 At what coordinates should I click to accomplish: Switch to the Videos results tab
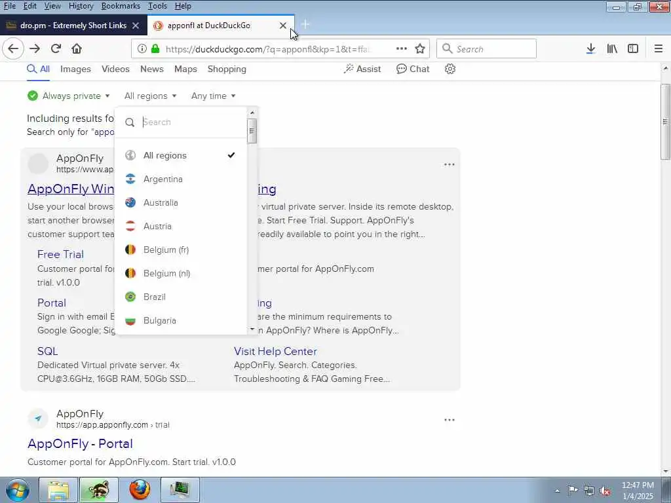tap(115, 69)
